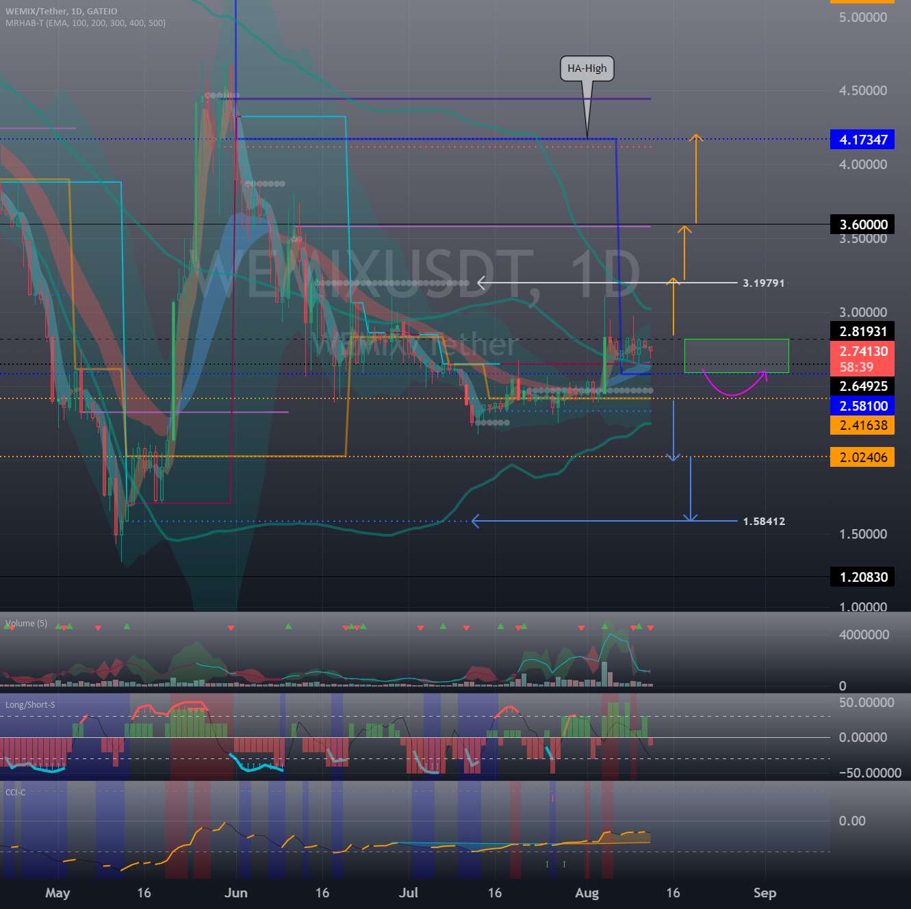This screenshot has height=909, width=911.
Task: Click the white left arrowhead near 3.19791
Action: 482,283
